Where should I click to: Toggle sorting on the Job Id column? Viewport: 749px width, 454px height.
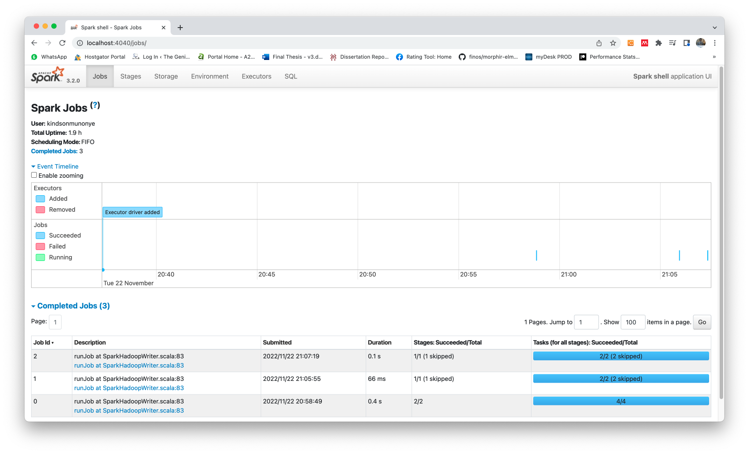click(x=43, y=342)
